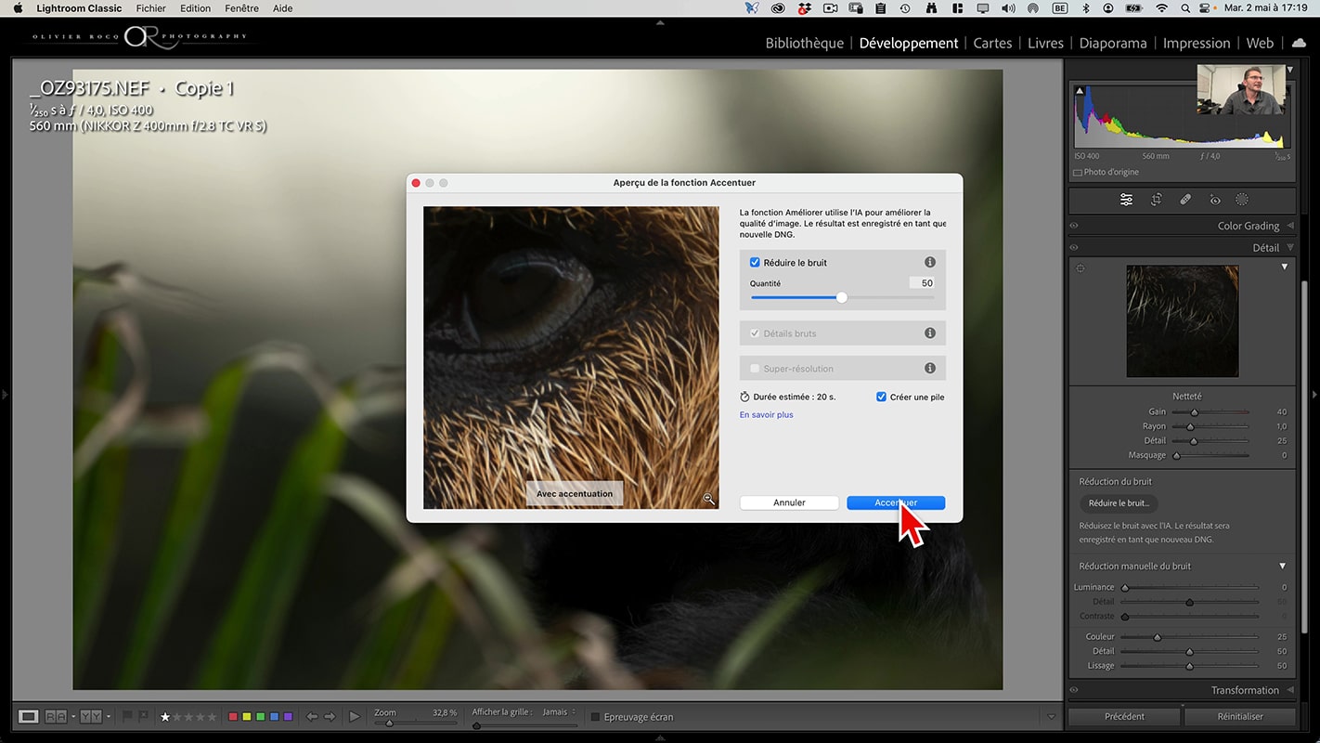This screenshot has height=743, width=1320.
Task: Switch to the Bibliothèque module
Action: tap(804, 43)
